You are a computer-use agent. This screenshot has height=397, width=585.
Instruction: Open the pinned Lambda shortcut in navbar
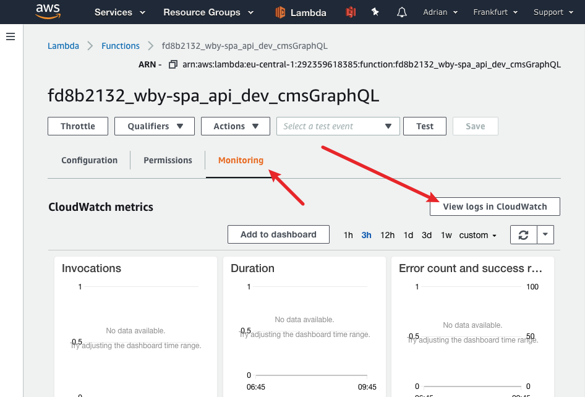[x=301, y=12]
